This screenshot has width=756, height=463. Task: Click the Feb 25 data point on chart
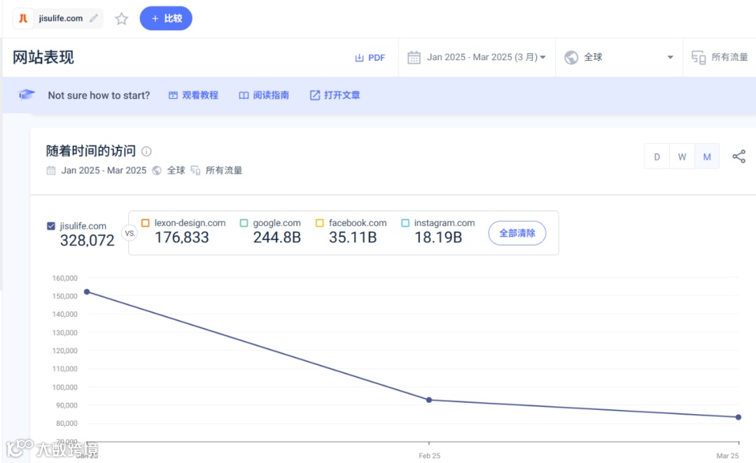click(429, 400)
